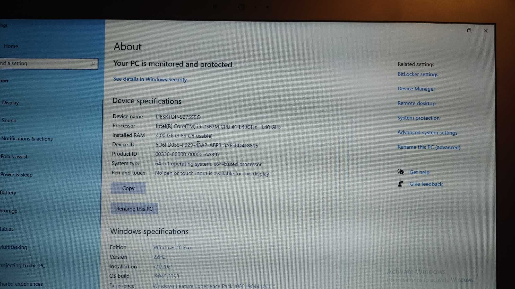Select Rename this PC advanced
Image resolution: width=515 pixels, height=289 pixels.
pos(429,147)
